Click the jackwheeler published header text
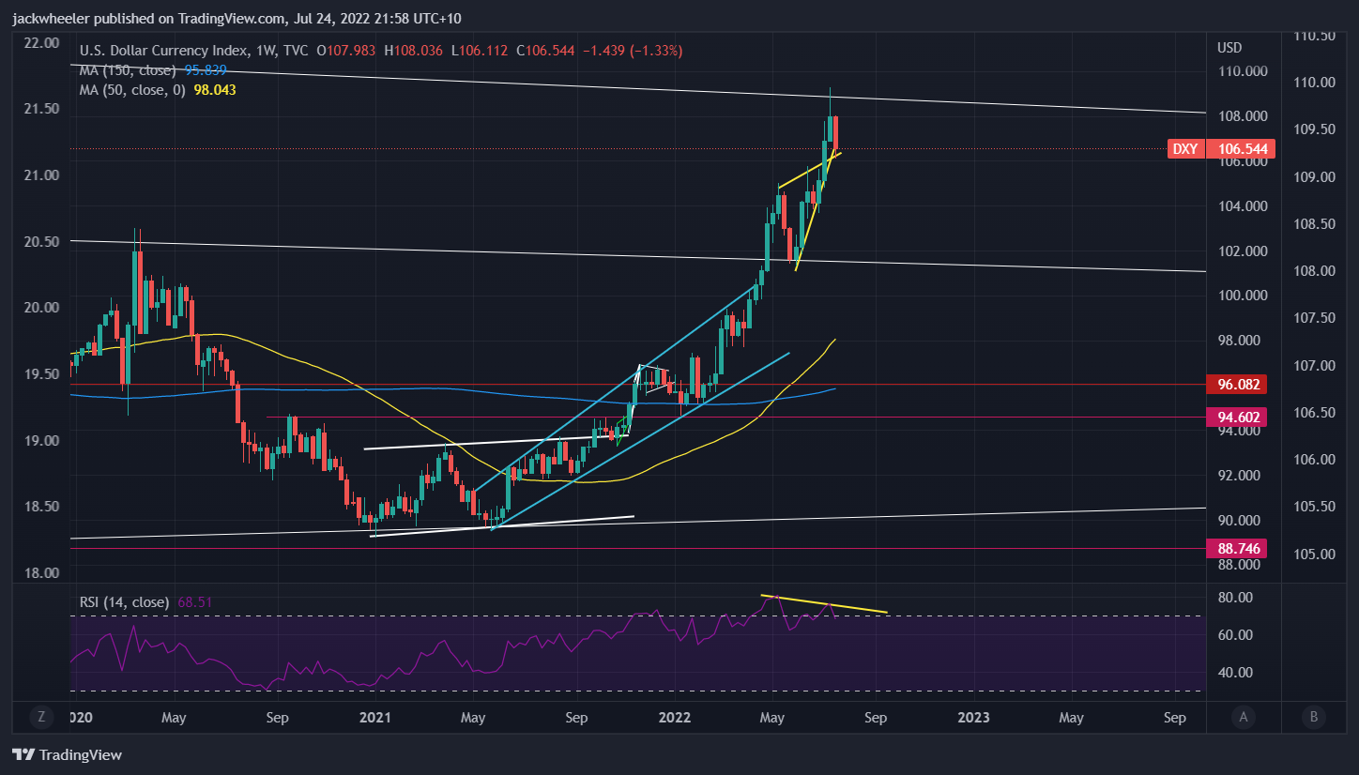Viewport: 1359px width, 775px height. [x=237, y=19]
